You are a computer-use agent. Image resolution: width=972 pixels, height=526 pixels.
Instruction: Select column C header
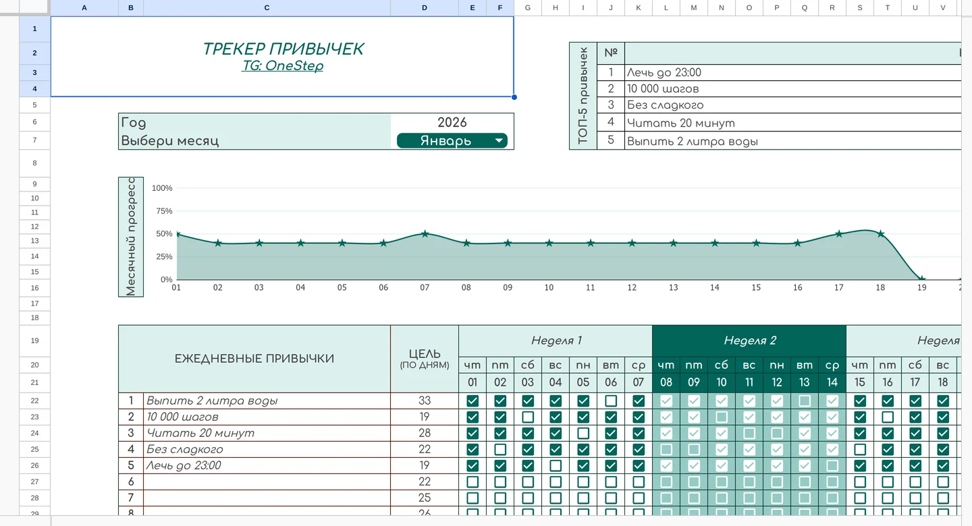click(267, 7)
